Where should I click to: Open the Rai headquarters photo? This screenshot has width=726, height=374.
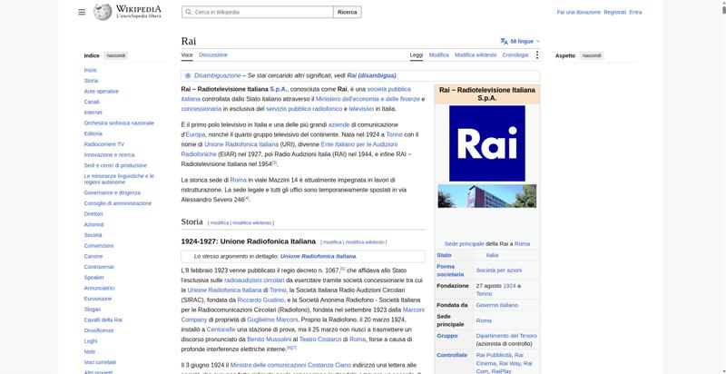487,196
